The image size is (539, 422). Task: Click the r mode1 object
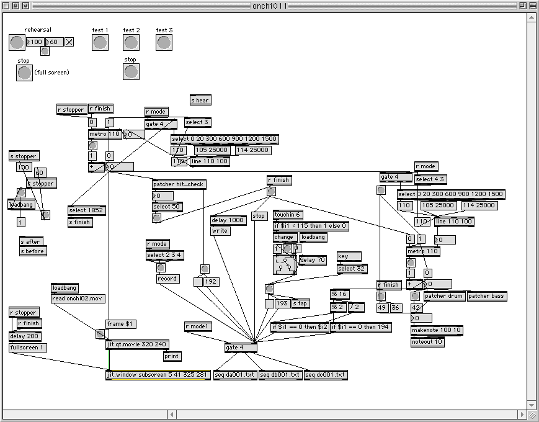point(198,326)
